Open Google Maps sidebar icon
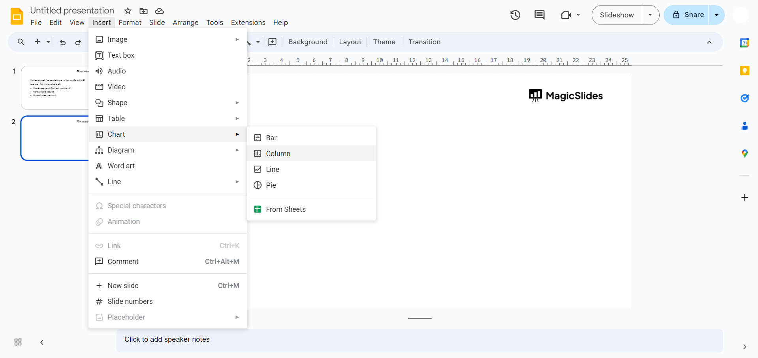Image resolution: width=758 pixels, height=358 pixels. [x=745, y=153]
